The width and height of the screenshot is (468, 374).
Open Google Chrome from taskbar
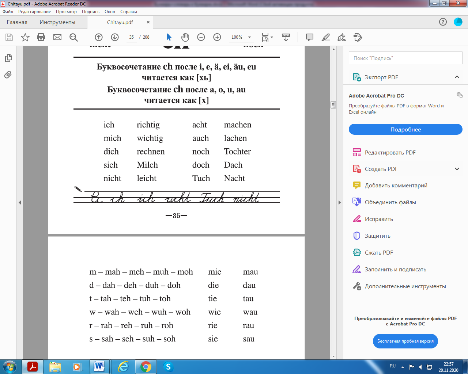point(146,367)
